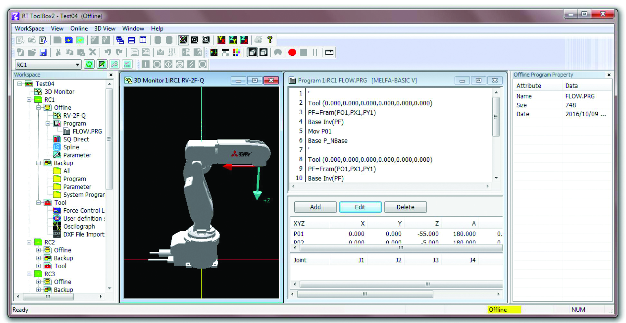Click the Help question mark icon
626x323 pixels.
tap(270, 40)
